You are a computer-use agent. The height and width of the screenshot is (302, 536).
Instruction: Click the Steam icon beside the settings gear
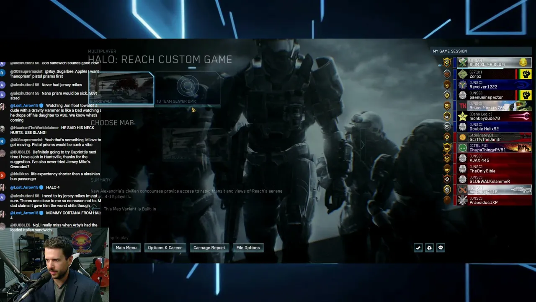pos(418,248)
